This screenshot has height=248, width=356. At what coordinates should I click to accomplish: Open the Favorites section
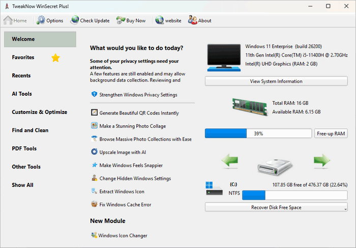pyautogui.click(x=23, y=57)
